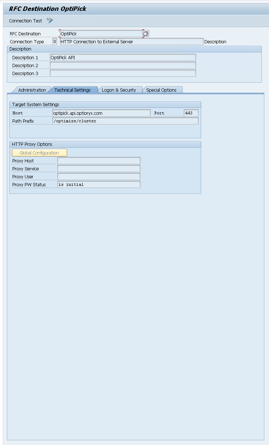Run the Connection Test
The width and height of the screenshot is (269, 445).
26,21
